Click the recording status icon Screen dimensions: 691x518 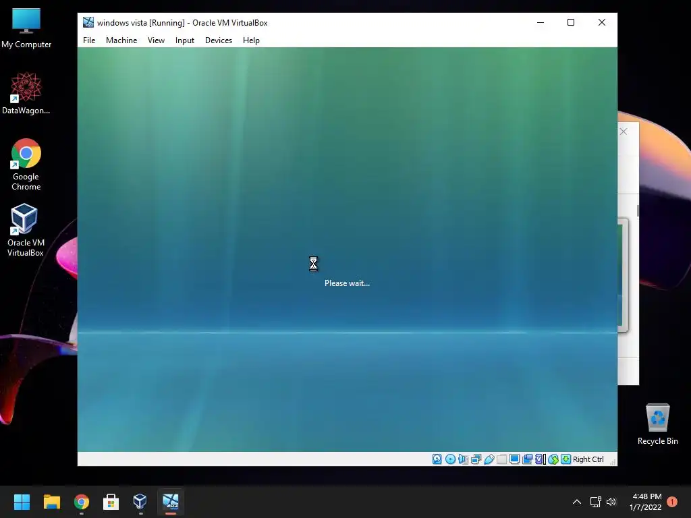[x=527, y=459]
